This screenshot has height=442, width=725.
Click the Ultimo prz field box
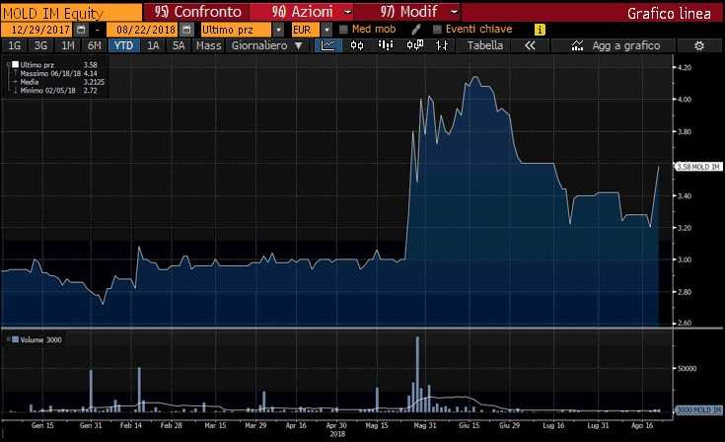coord(236,30)
